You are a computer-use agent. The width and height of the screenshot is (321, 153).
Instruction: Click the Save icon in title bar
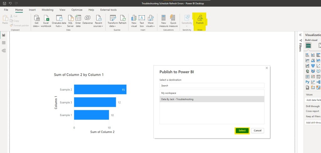click(x=4, y=3)
